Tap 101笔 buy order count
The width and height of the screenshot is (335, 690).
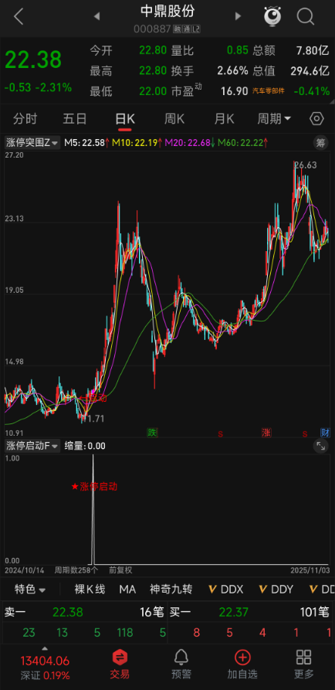click(313, 612)
